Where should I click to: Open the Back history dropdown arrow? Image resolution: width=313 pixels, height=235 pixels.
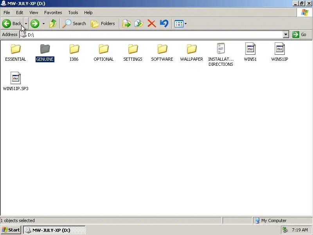[x=26, y=23]
